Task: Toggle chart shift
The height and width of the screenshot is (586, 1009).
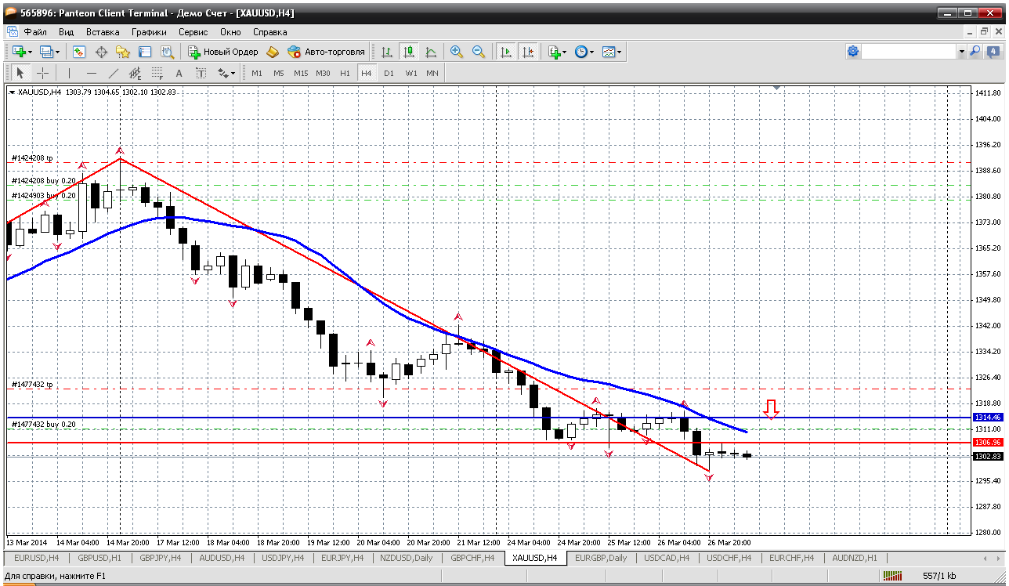Action: point(528,52)
